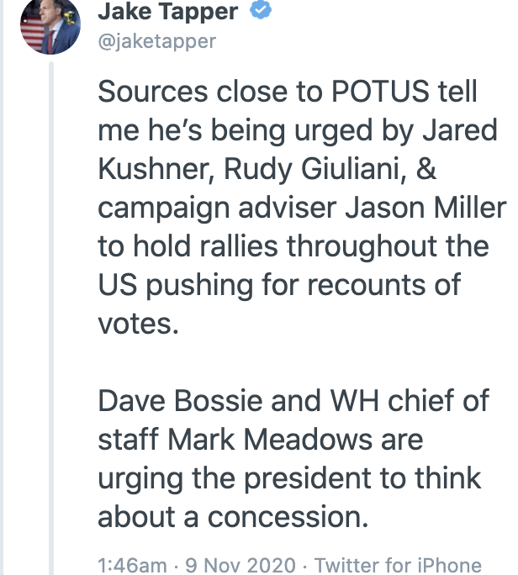Click the name Mark Meadows in the tweet
This screenshot has width=518, height=575.
[295, 440]
